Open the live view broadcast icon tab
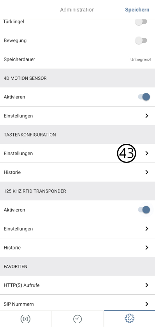155x327 pixels. coord(25,319)
